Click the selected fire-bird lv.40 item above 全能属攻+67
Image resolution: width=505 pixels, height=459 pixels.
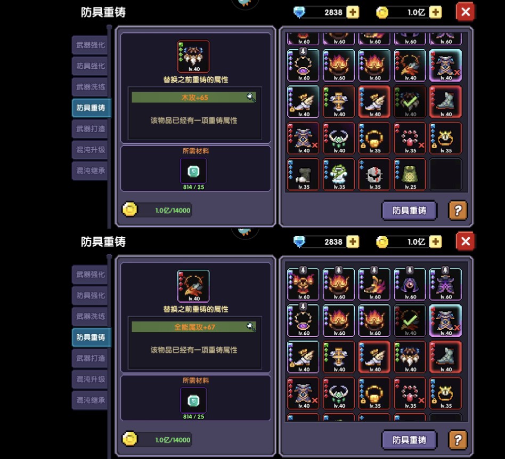(193, 286)
